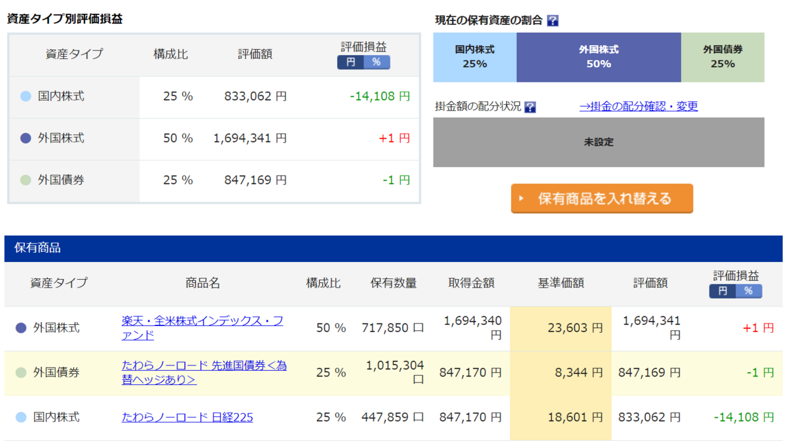
Task: Click -14,108 円 loss in asset-type table
Action: pyautogui.click(x=380, y=96)
